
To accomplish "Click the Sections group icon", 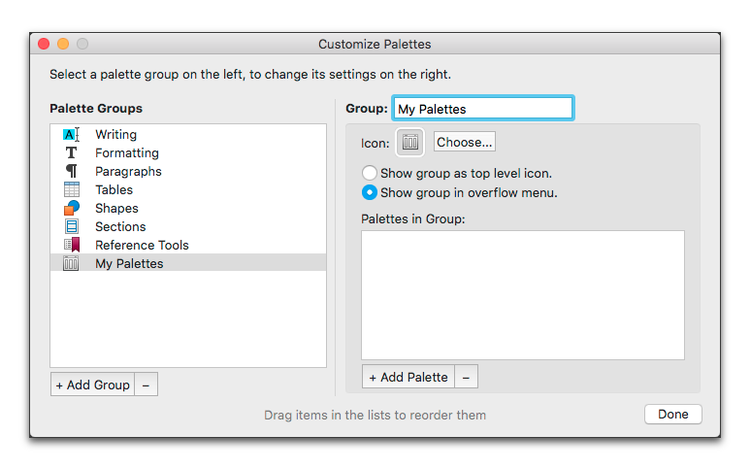I will 71,227.
